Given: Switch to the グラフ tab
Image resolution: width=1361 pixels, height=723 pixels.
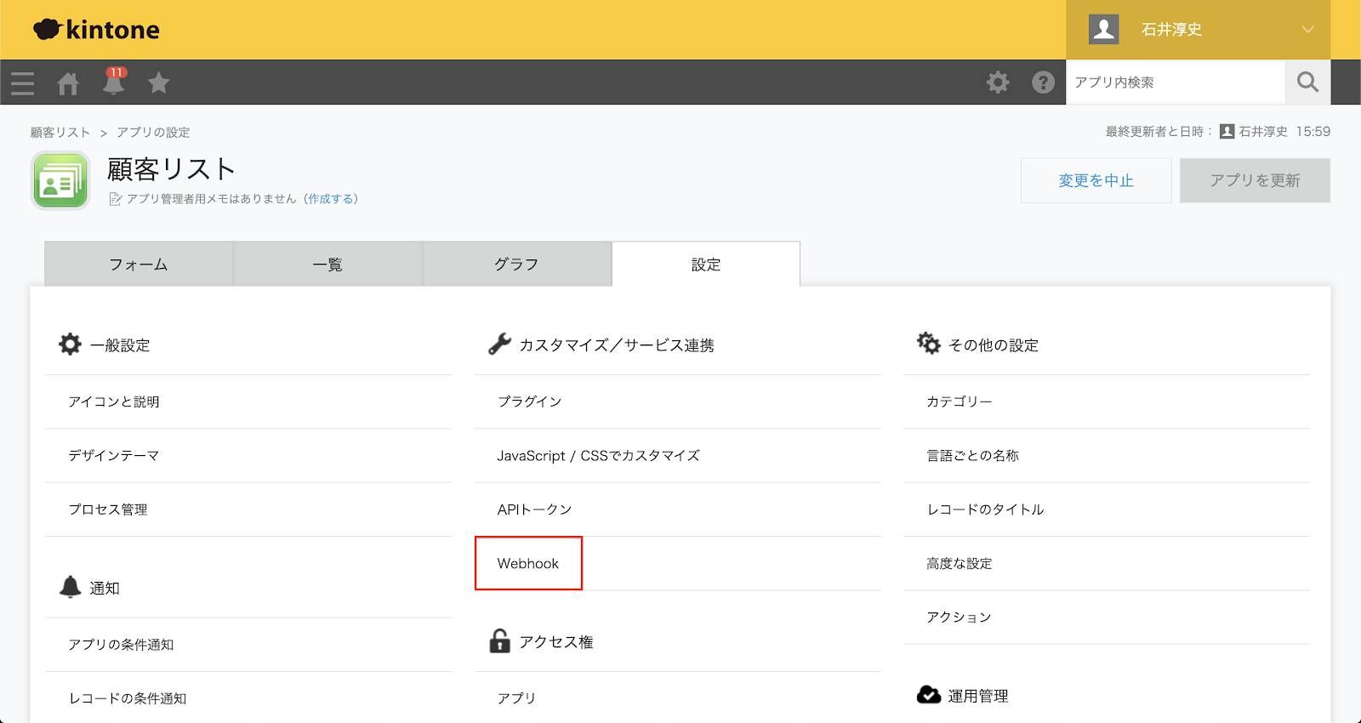Looking at the screenshot, I should click(516, 265).
